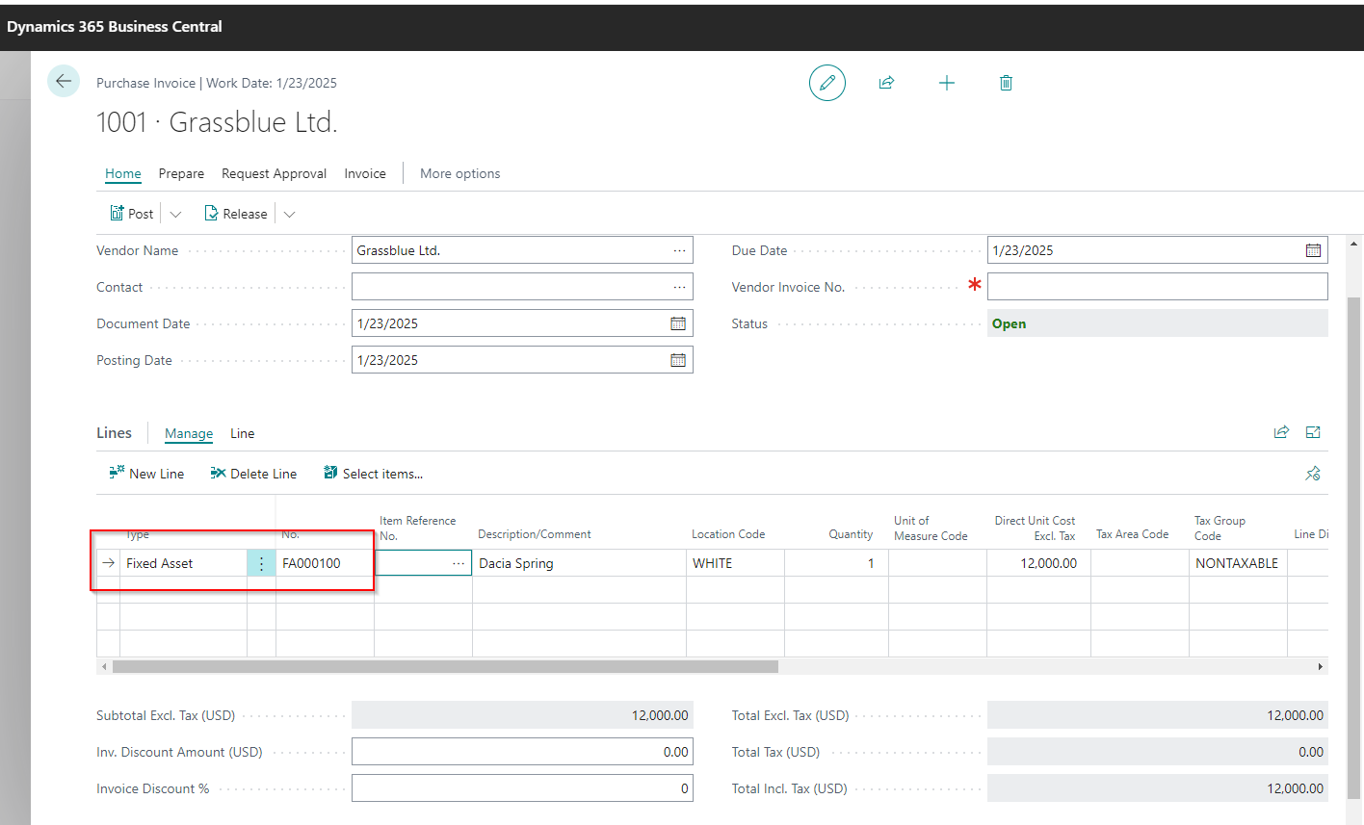The height and width of the screenshot is (825, 1364).
Task: Create a new document with the plus icon
Action: pos(947,83)
